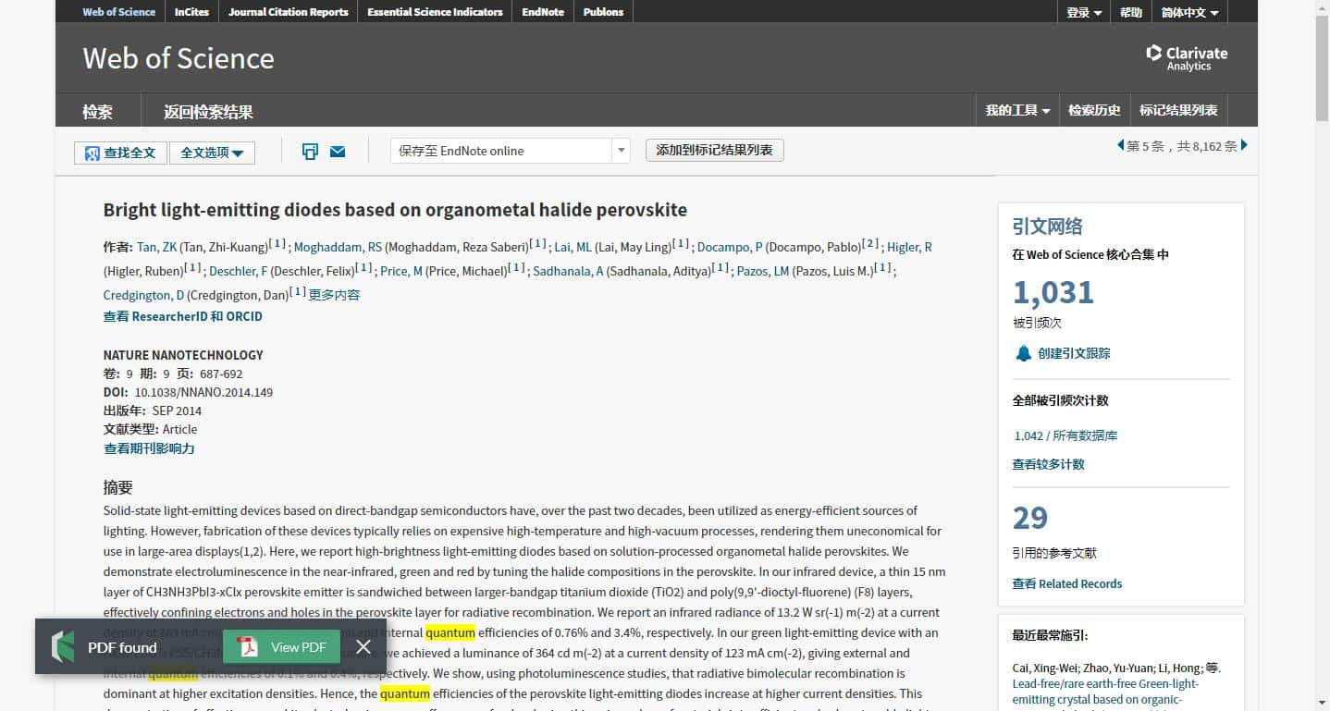Screen dimensions: 1330x711
Task: Open author link Tan, ZK
Action: [x=156, y=247]
